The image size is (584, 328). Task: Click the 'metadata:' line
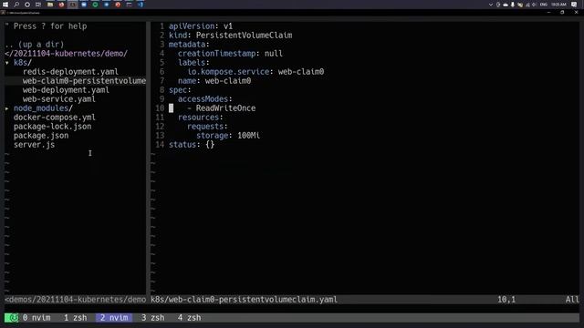[x=189, y=45]
